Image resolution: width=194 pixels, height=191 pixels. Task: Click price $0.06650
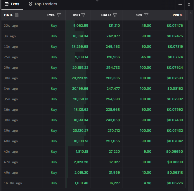pyautogui.click(x=174, y=152)
